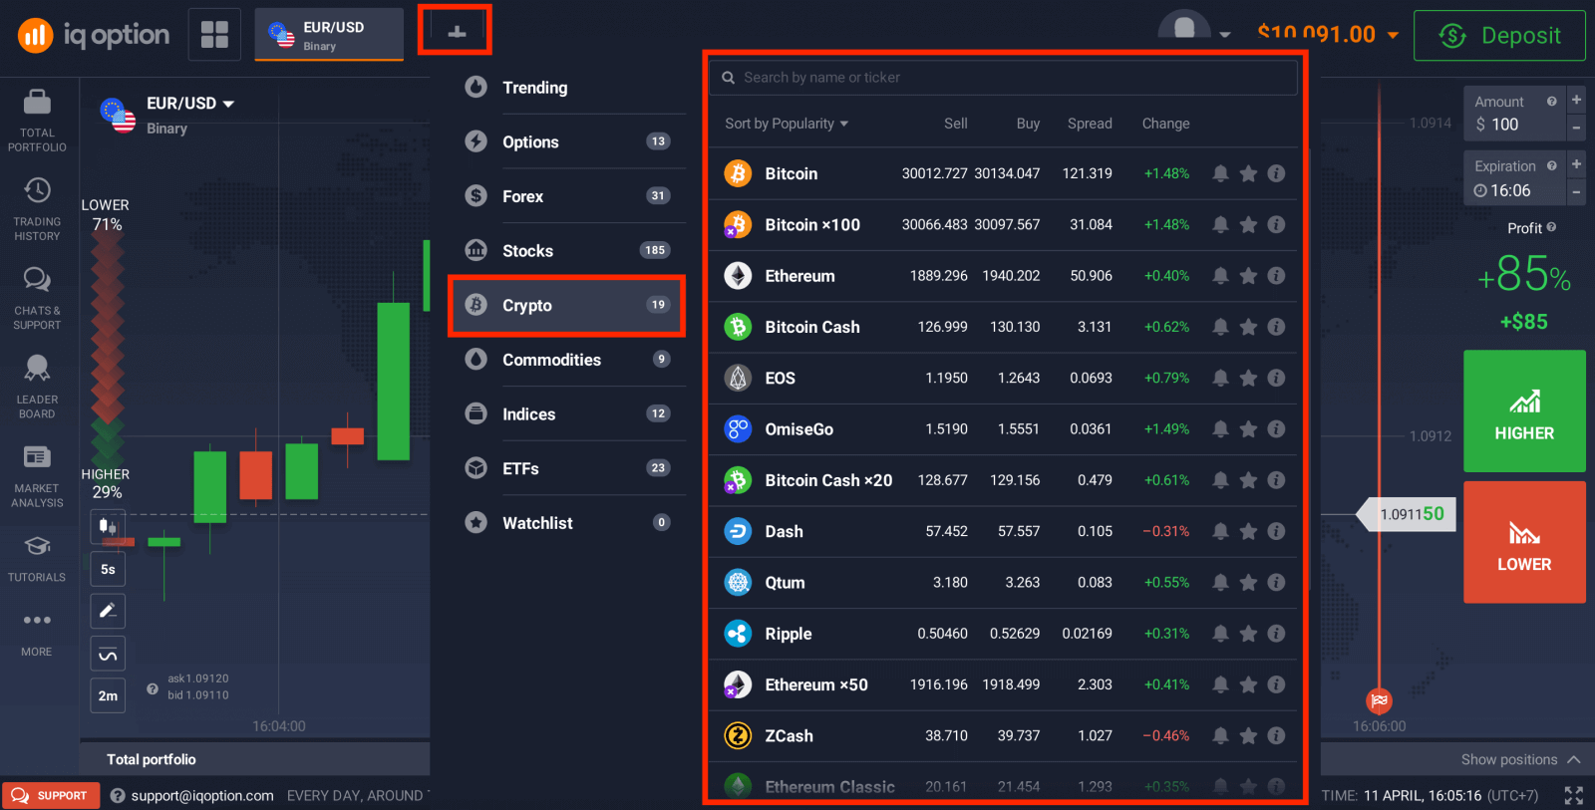Decrease trade Amount with minus
This screenshot has height=810, width=1595.
pos(1576,128)
